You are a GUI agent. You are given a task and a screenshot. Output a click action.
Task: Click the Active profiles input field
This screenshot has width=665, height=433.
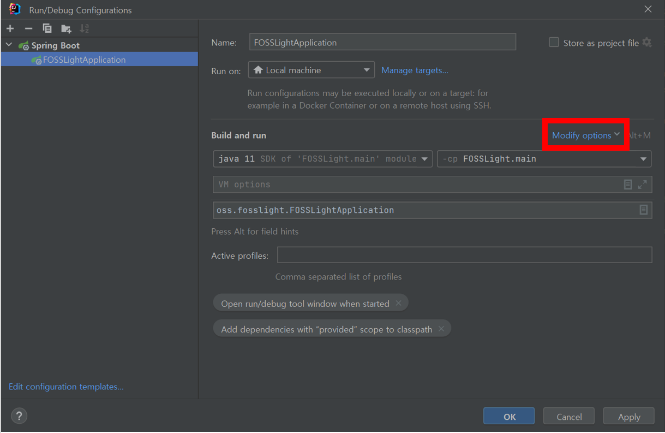click(465, 255)
